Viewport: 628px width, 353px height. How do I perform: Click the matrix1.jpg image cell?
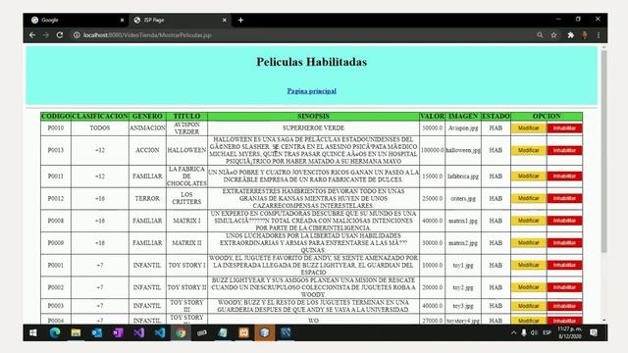point(463,221)
